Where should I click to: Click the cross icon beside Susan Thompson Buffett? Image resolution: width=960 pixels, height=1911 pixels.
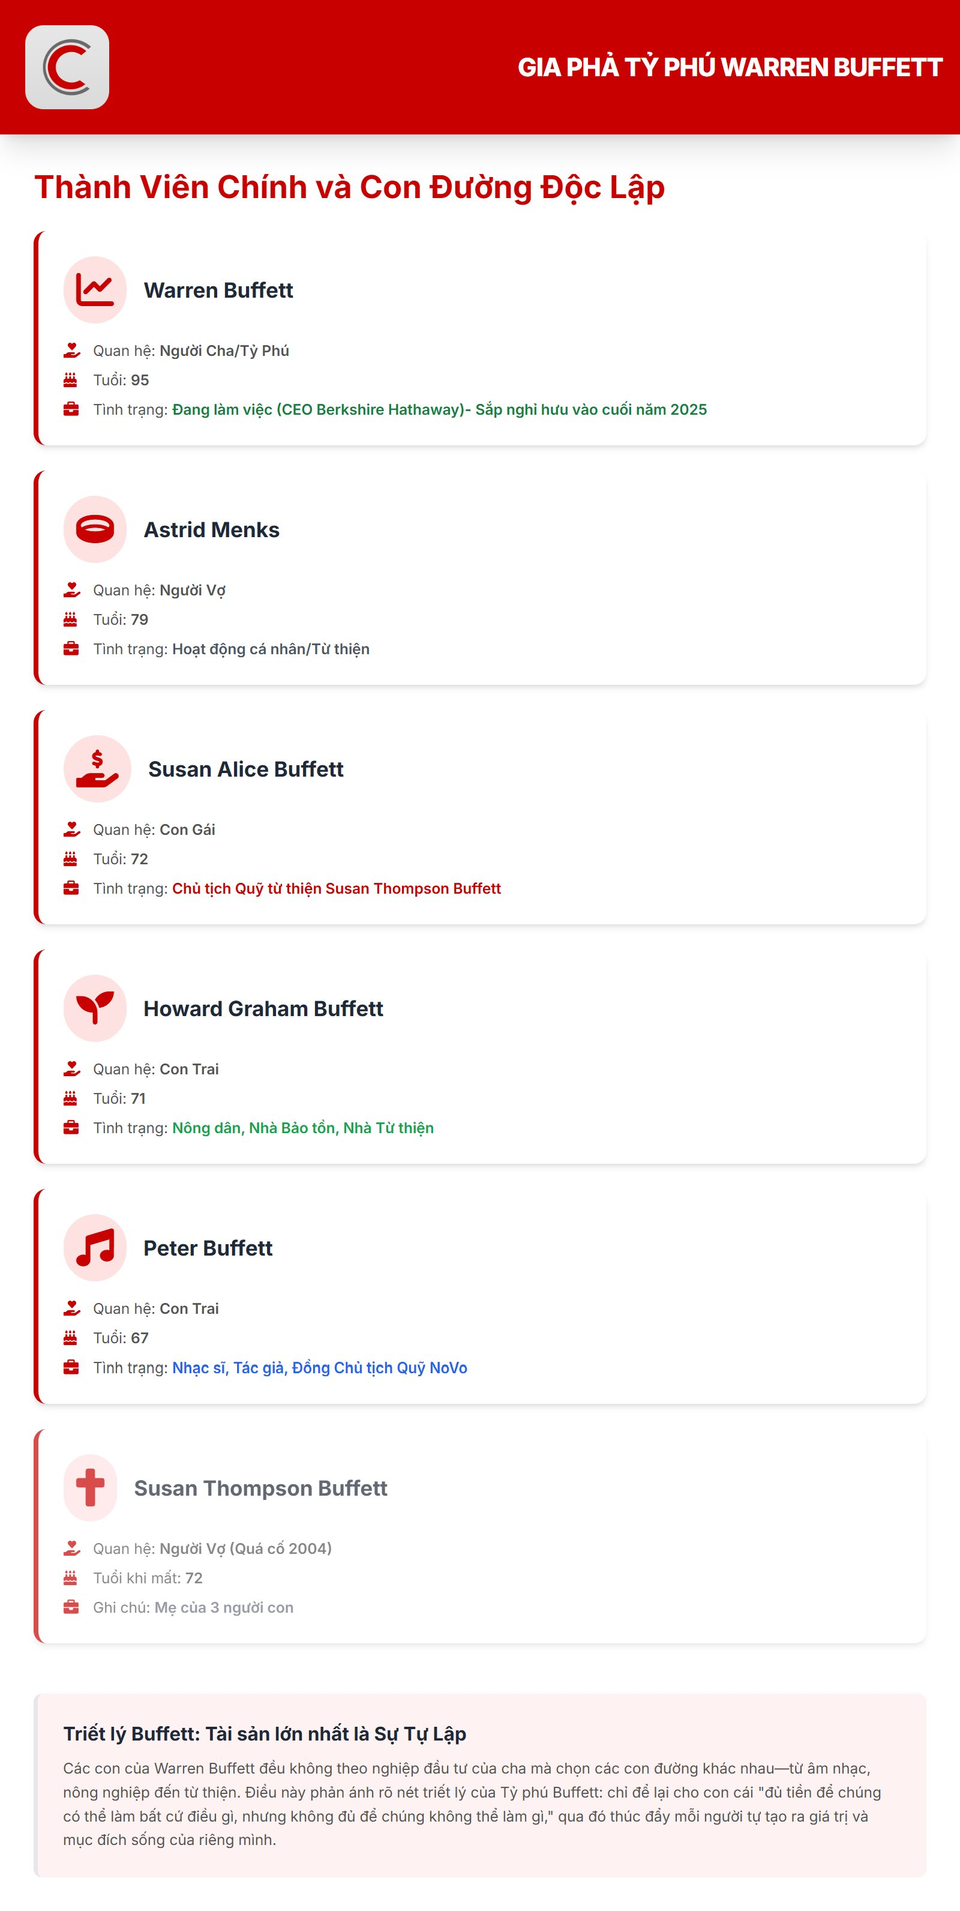(91, 1487)
